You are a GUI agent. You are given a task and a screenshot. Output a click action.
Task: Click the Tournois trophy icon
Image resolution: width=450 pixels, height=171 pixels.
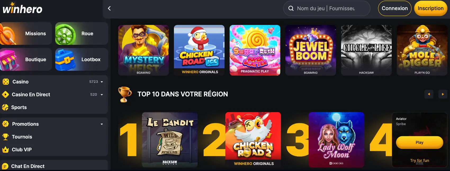click(5, 137)
